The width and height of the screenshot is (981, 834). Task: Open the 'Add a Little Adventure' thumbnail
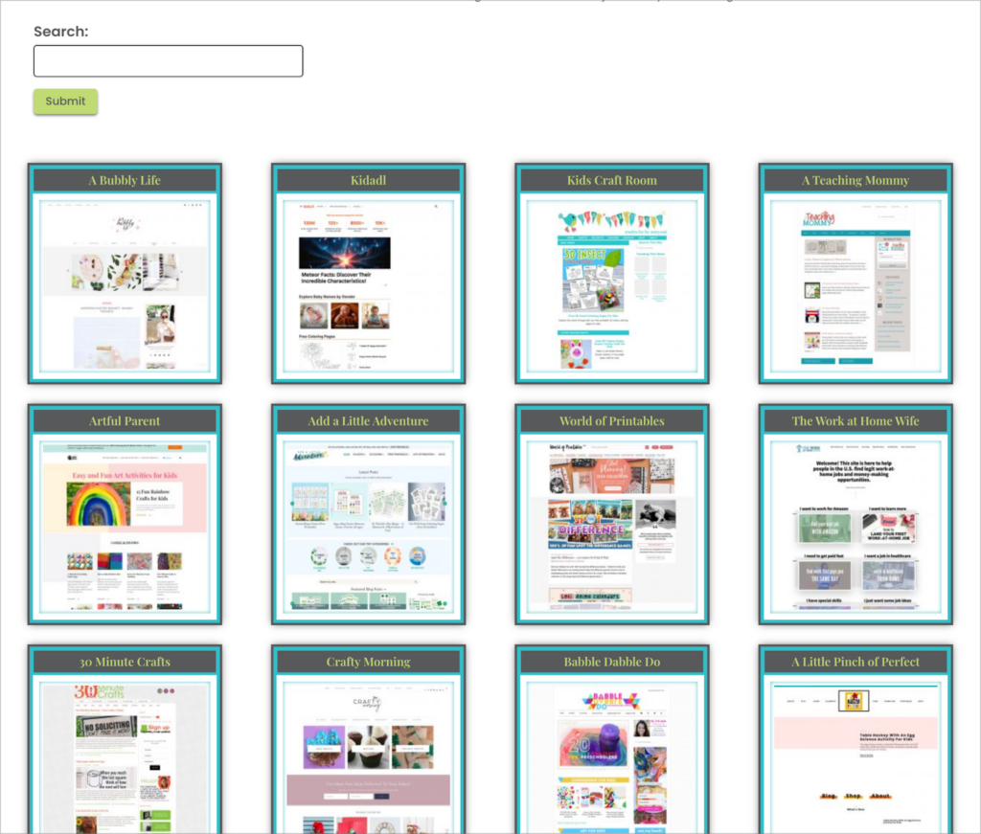tap(368, 522)
